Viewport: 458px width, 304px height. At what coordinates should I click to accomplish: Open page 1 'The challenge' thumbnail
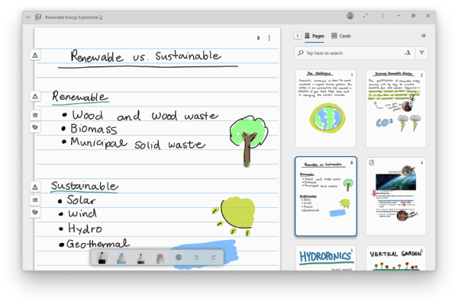click(326, 108)
